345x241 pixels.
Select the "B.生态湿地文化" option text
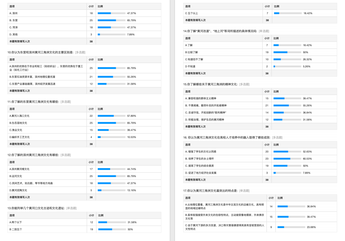click(18, 123)
